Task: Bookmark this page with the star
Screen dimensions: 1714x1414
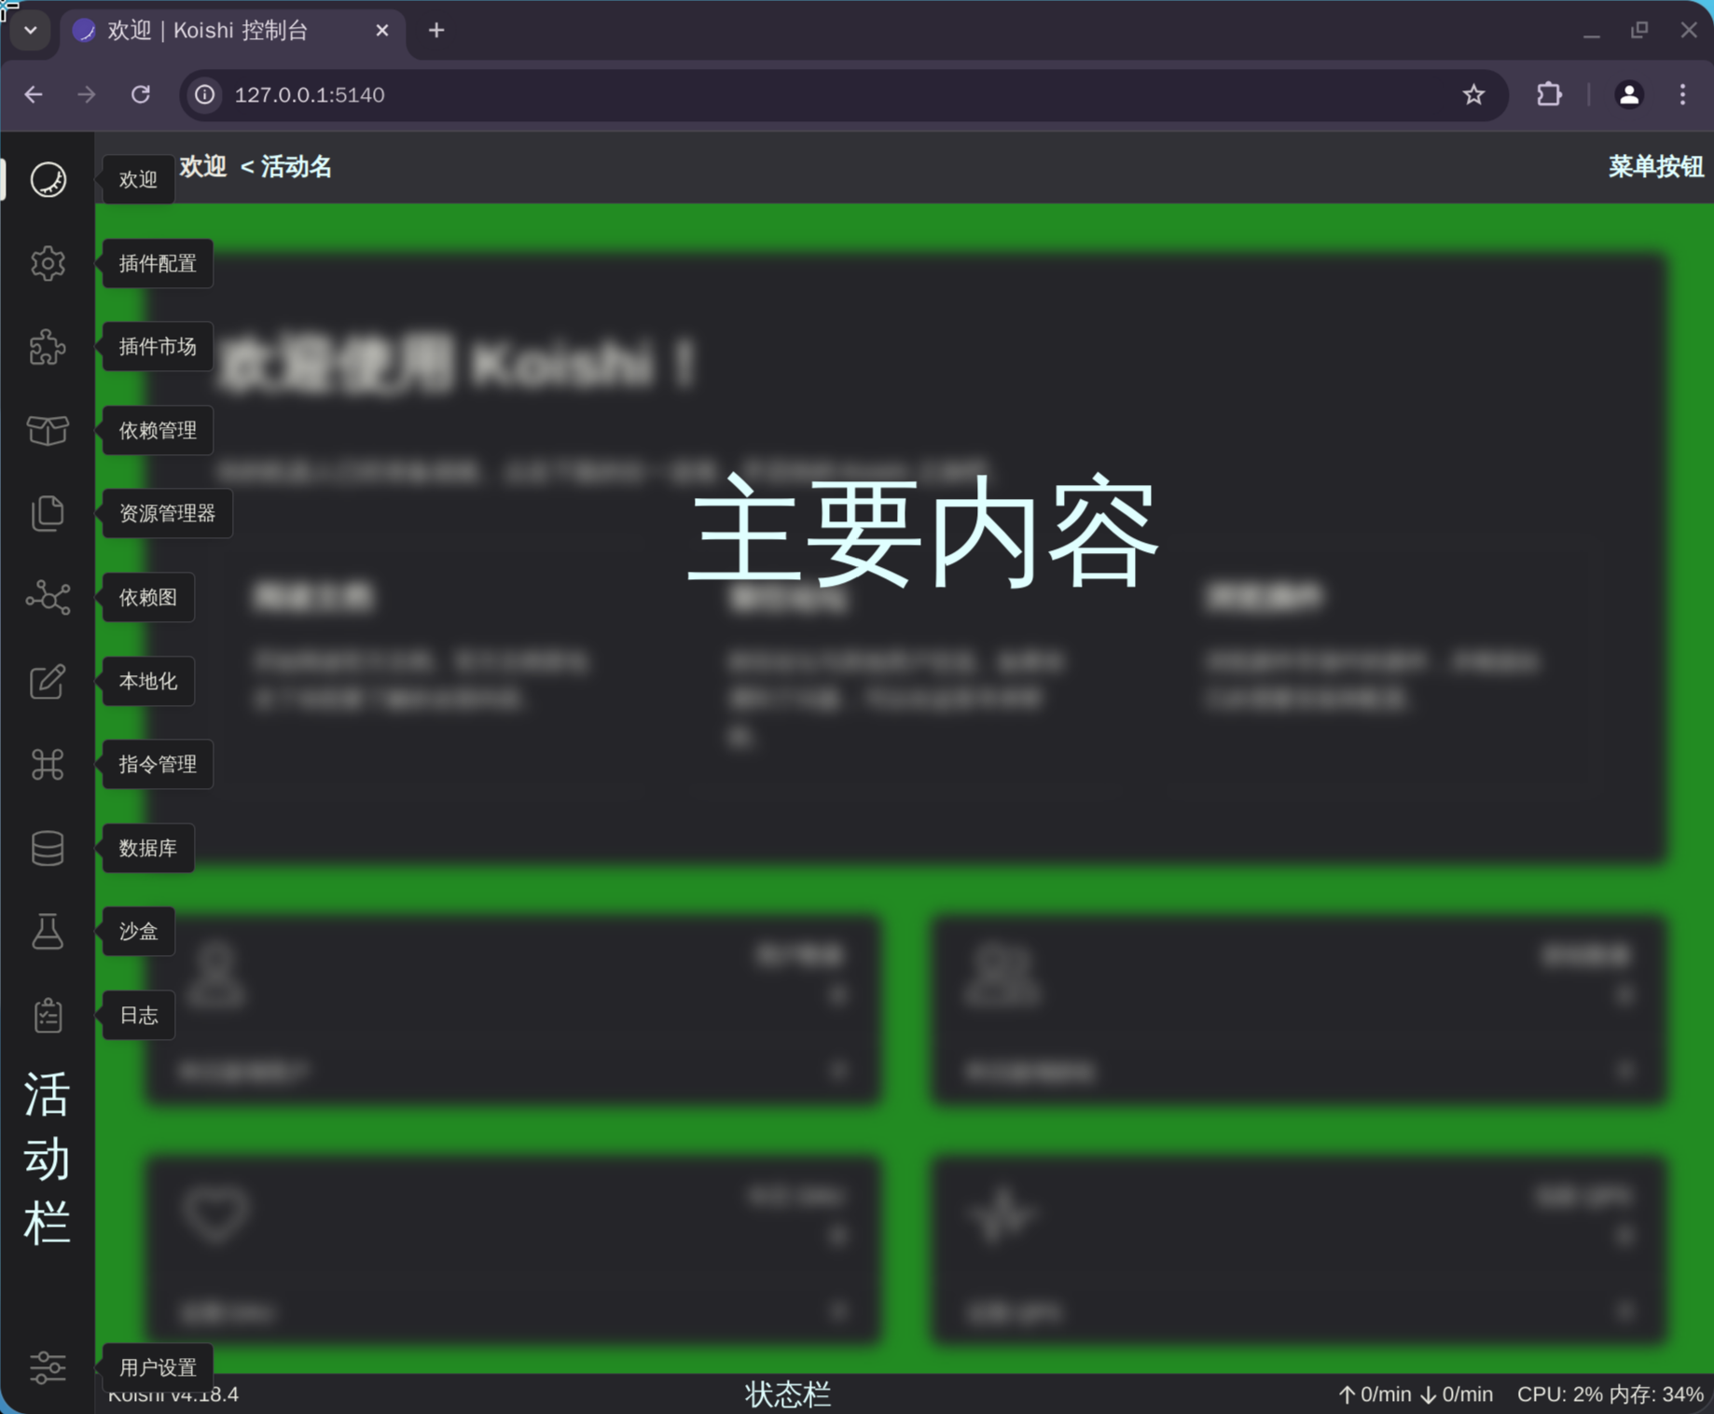Action: tap(1473, 94)
